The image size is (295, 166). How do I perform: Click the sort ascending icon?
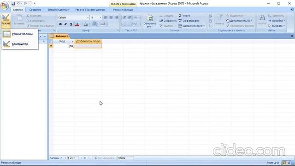[211, 16]
